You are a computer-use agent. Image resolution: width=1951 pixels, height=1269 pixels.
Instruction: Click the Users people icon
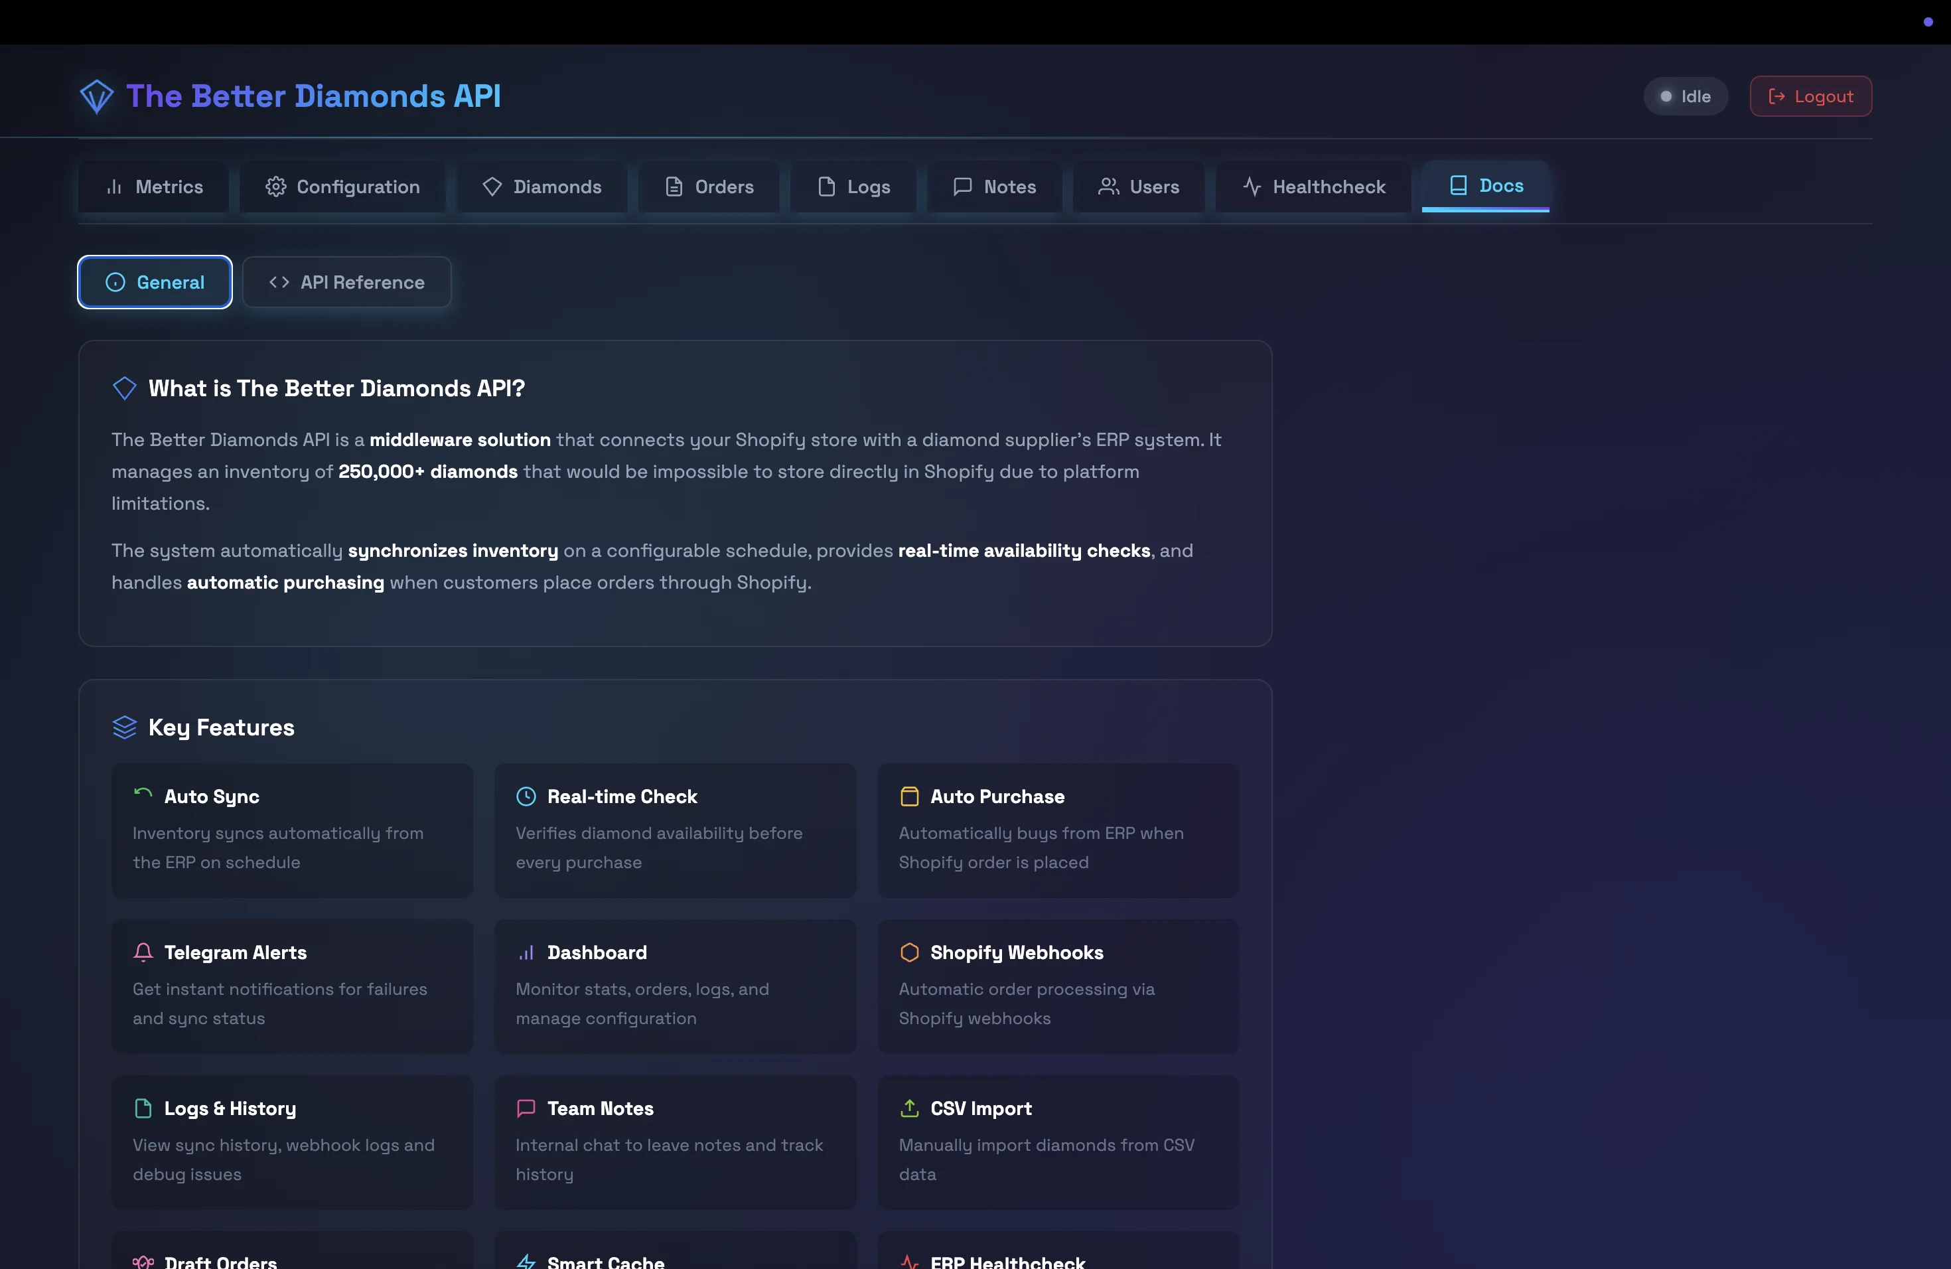click(1108, 187)
